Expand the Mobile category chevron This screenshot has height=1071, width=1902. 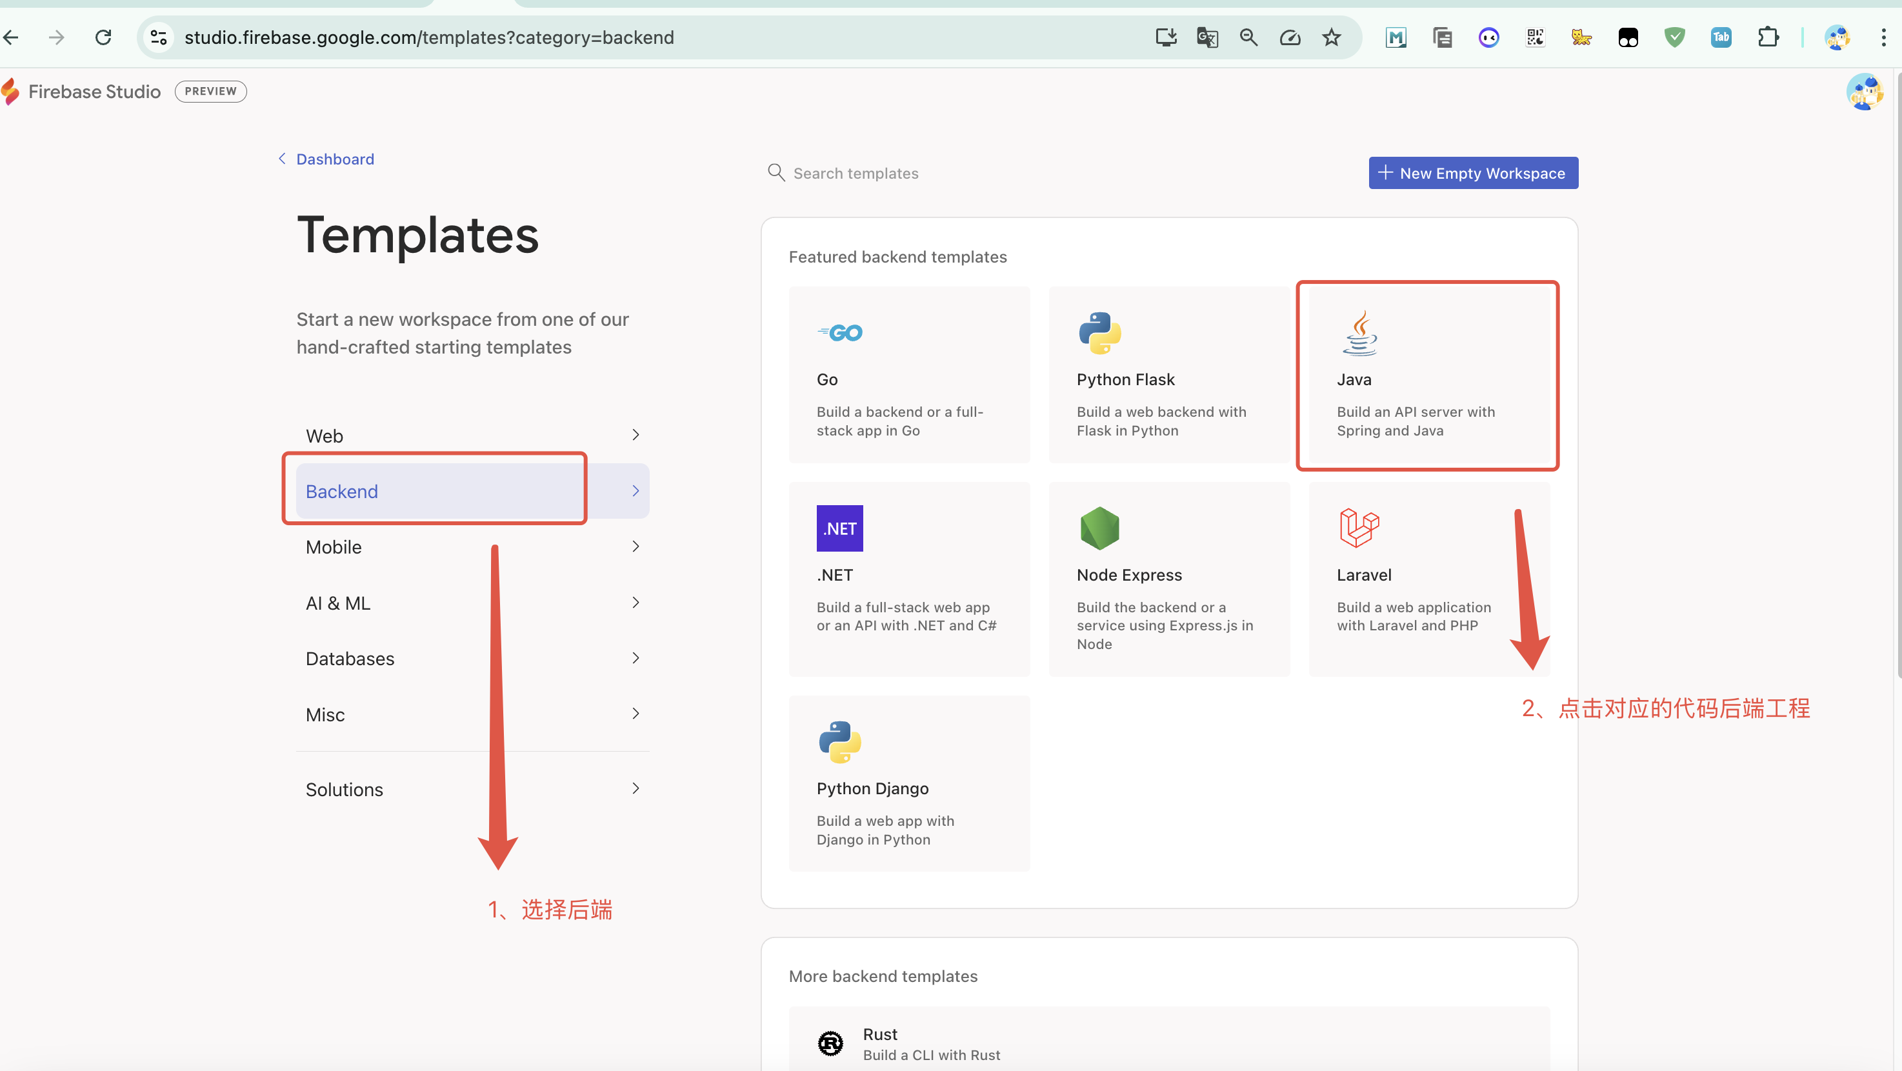point(636,547)
